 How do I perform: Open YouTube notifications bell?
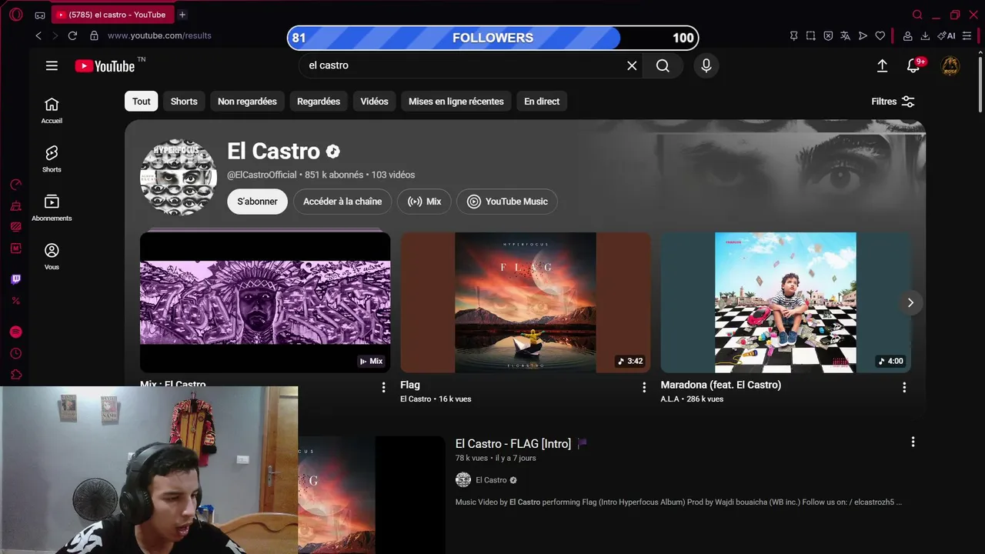pyautogui.click(x=913, y=66)
